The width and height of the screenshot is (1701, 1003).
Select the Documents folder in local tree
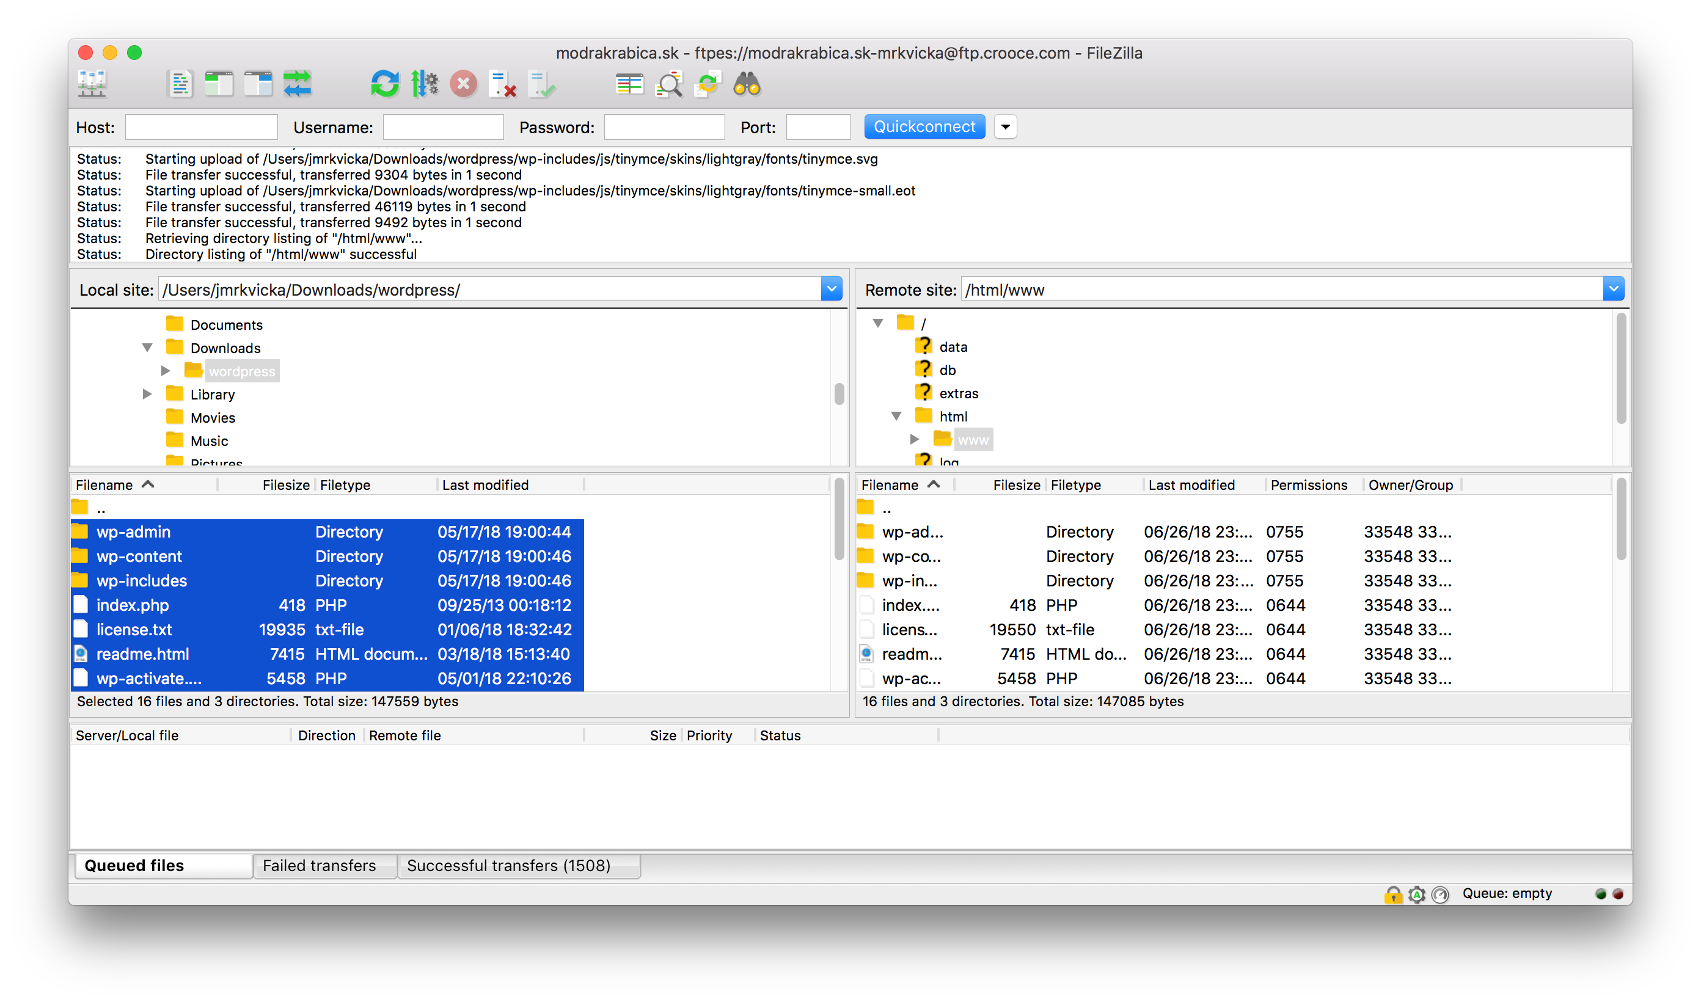click(x=226, y=324)
